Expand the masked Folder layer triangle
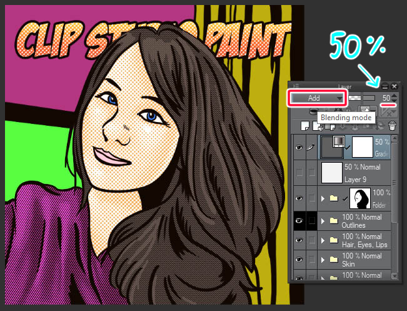407x311 pixels. tap(323, 198)
